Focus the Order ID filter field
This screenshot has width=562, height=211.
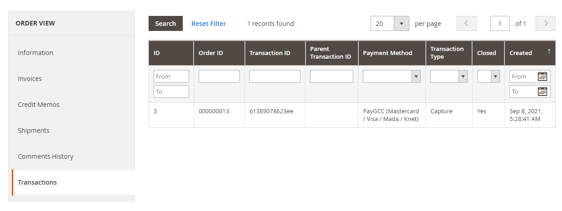point(219,76)
